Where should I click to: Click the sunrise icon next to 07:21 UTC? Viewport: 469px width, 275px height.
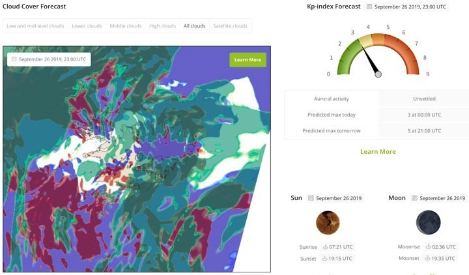click(324, 248)
